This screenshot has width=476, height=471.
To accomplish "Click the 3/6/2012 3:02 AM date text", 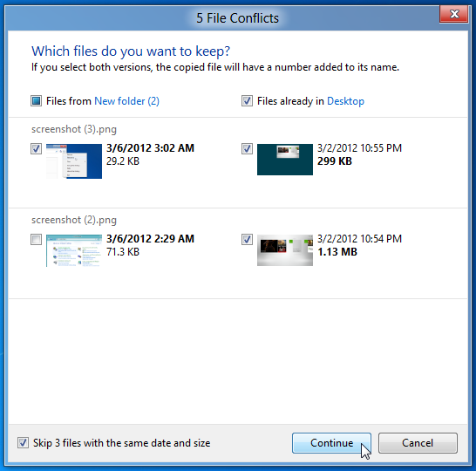I will tap(150, 148).
